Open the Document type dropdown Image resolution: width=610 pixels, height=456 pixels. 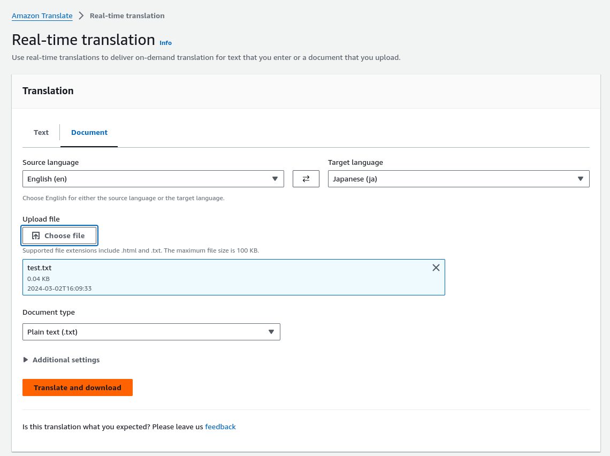pyautogui.click(x=151, y=332)
